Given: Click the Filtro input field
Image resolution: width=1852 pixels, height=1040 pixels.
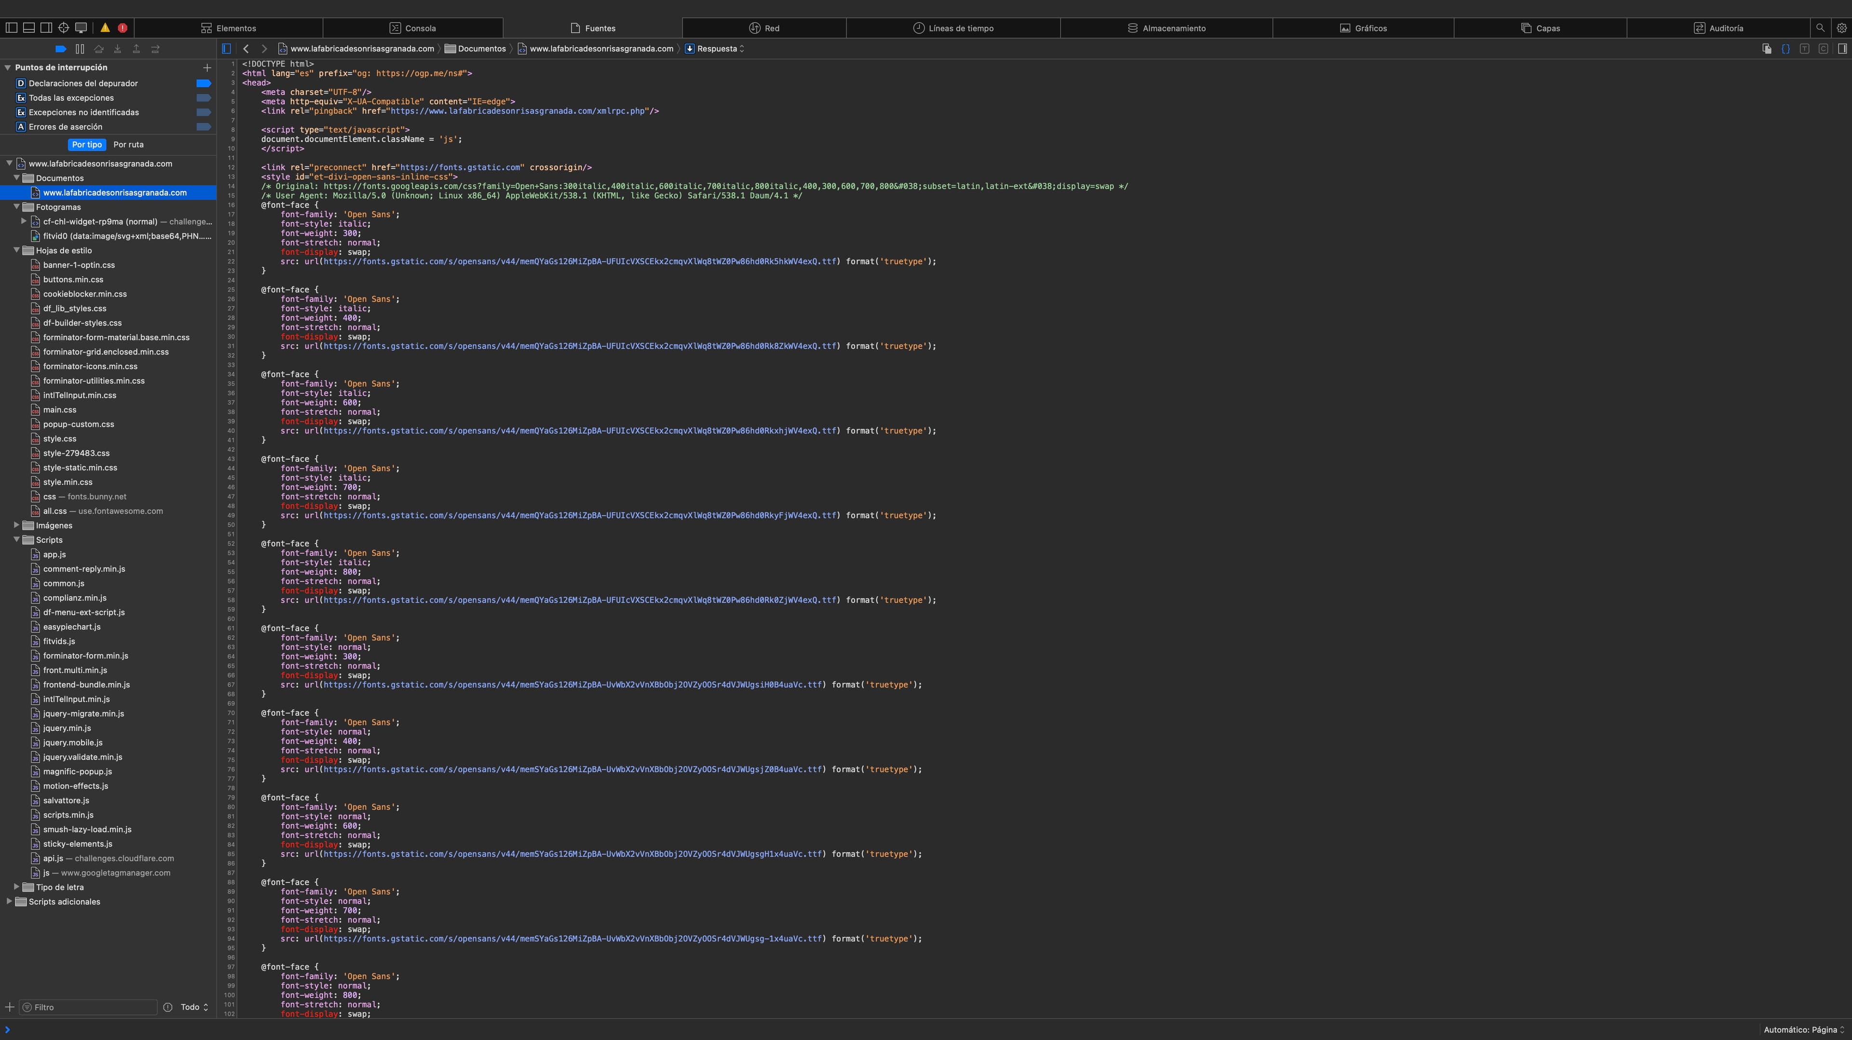Looking at the screenshot, I should coord(88,1007).
